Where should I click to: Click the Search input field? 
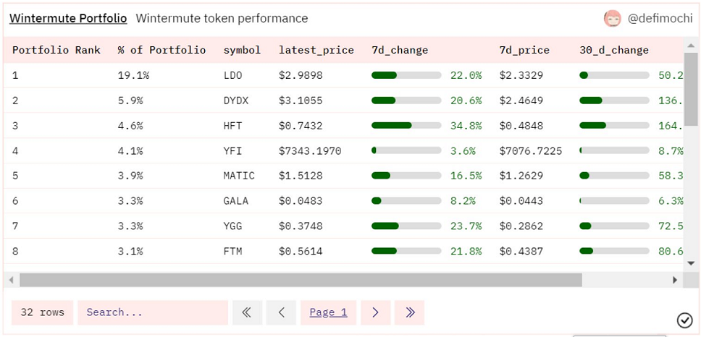point(152,312)
